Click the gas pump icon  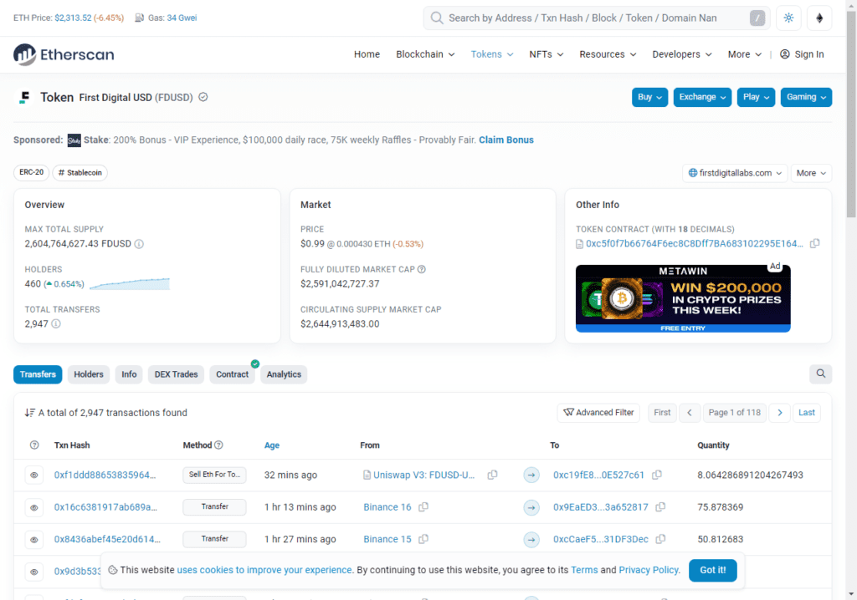tap(140, 18)
